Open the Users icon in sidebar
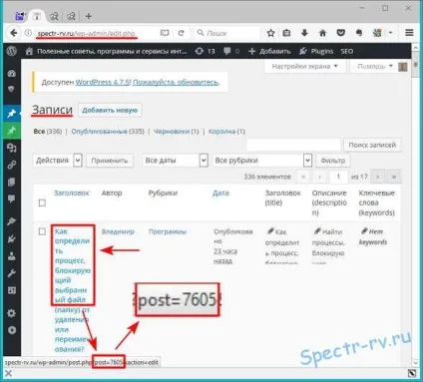The width and height of the screenshot is (423, 382). [12, 255]
